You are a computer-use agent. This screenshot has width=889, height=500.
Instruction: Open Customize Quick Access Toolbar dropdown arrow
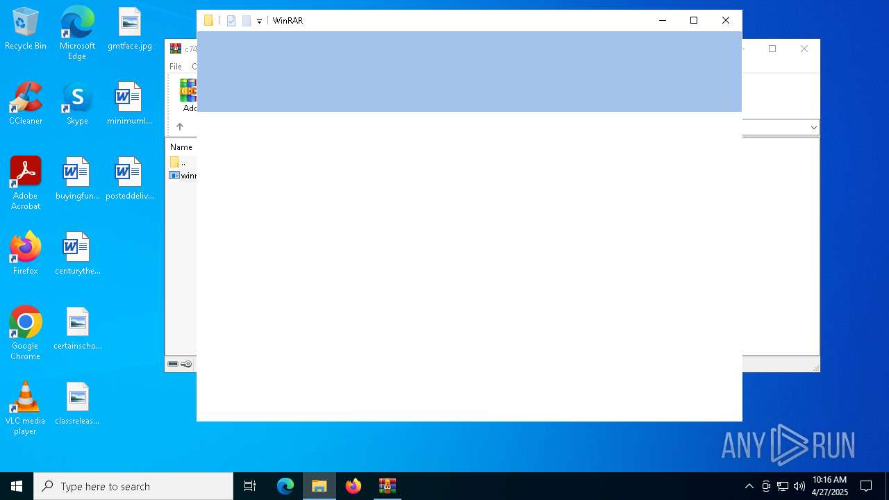(259, 22)
